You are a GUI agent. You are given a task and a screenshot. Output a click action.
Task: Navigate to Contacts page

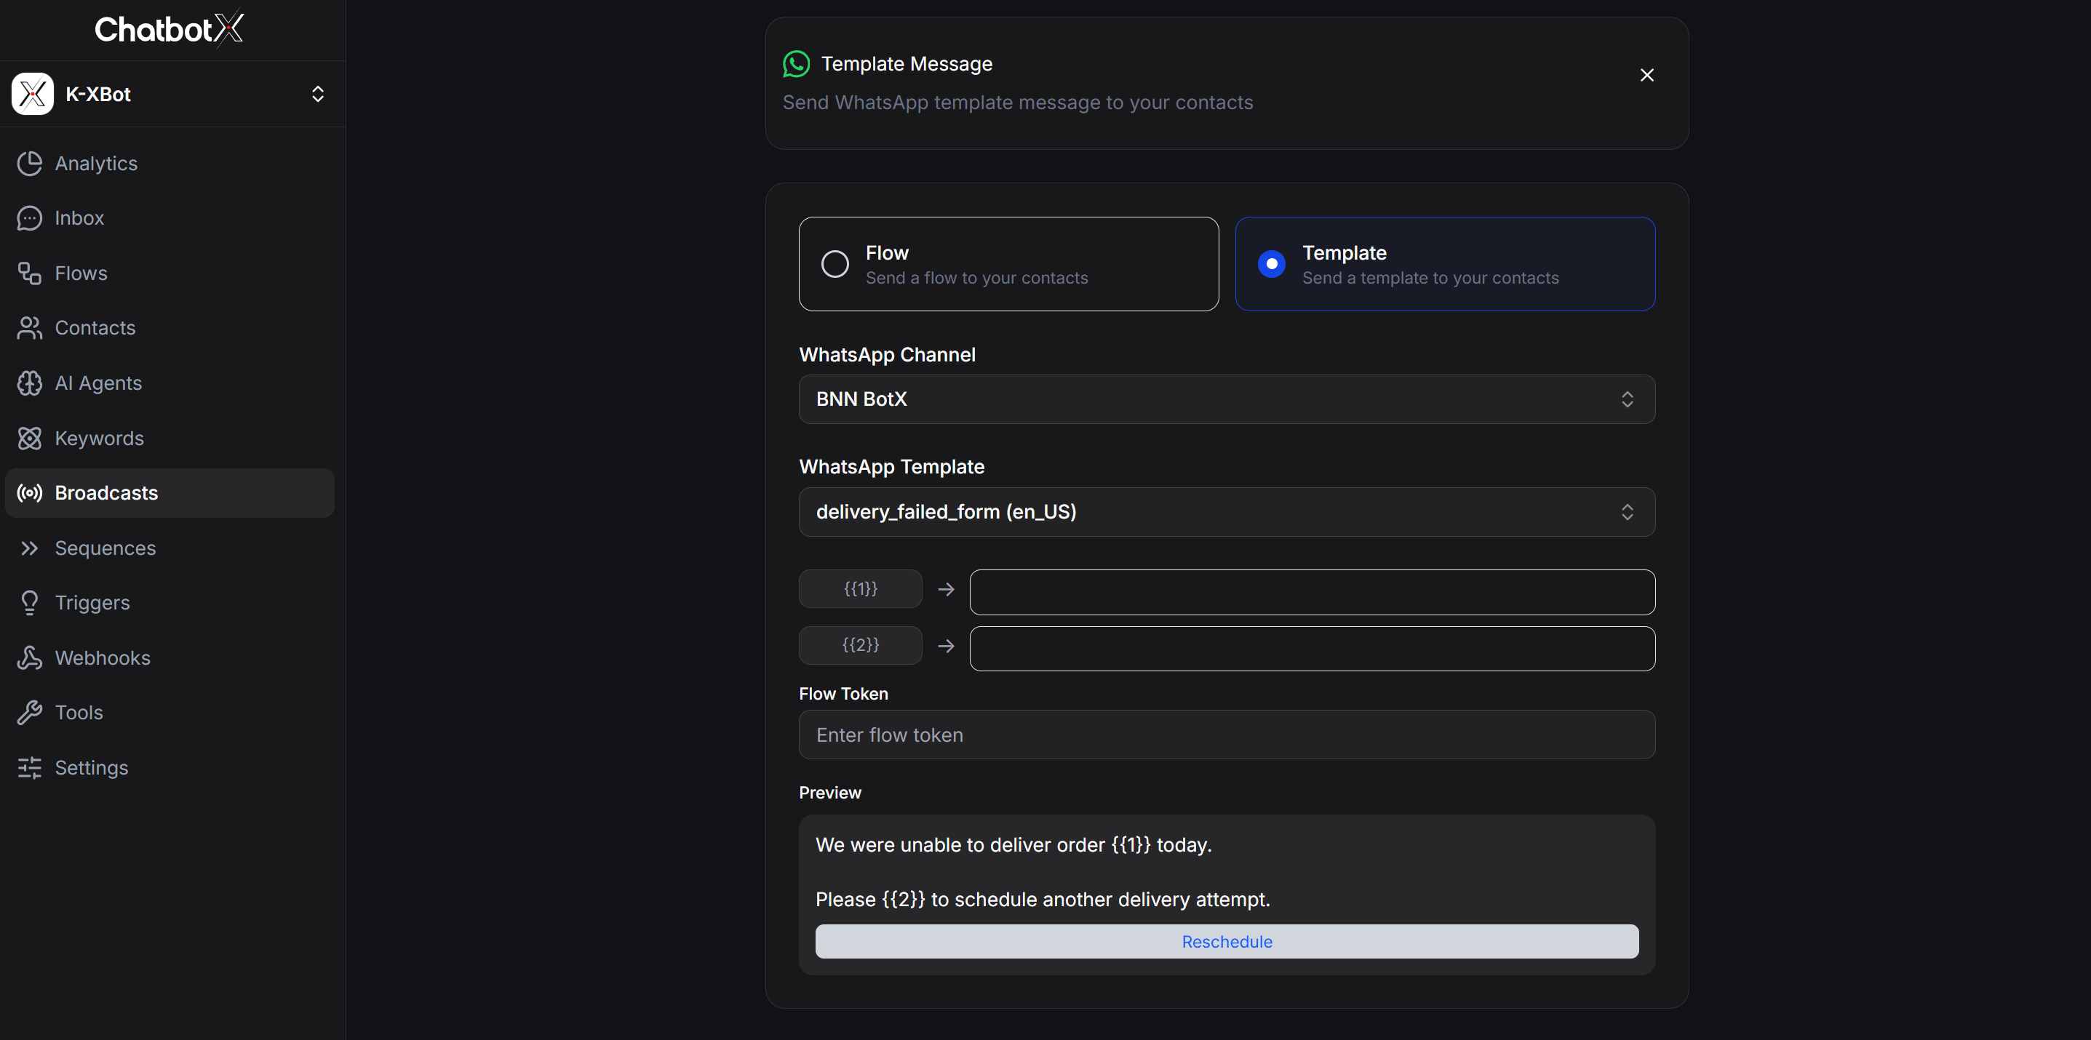coord(170,328)
